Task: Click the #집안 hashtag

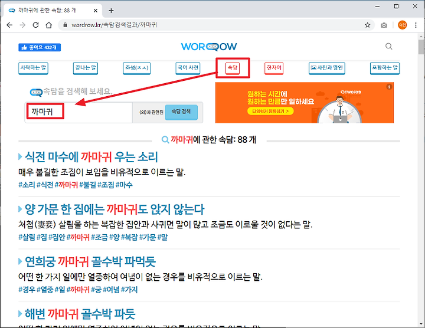Action: [57, 237]
